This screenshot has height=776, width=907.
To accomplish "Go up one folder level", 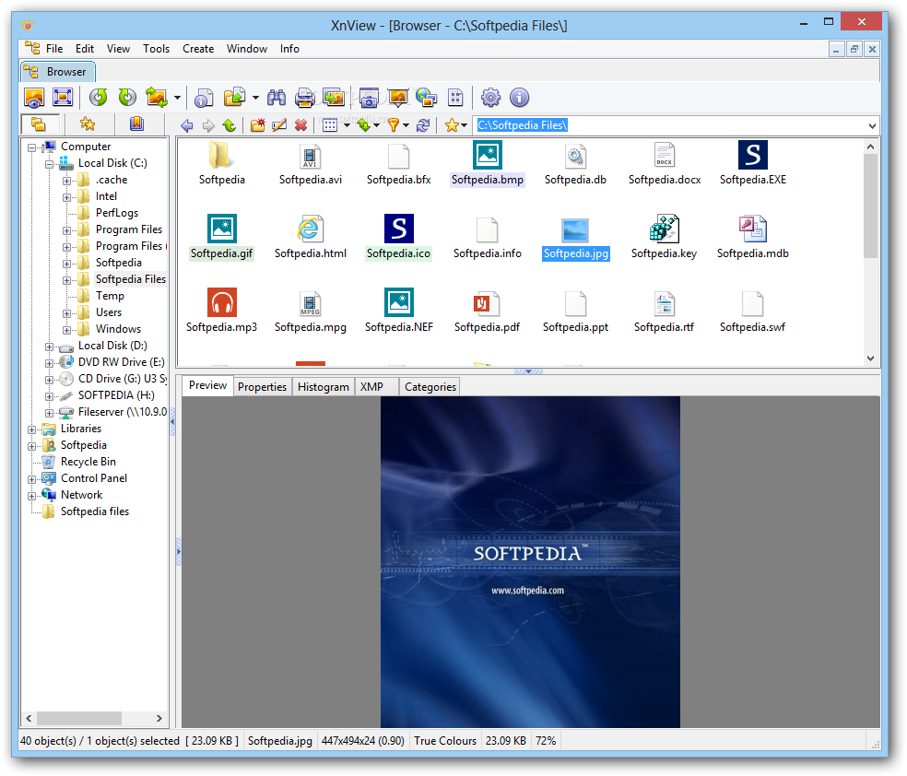I will pyautogui.click(x=229, y=125).
